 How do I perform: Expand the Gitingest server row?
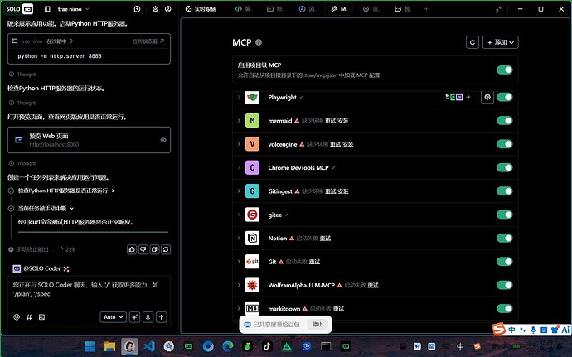click(239, 191)
